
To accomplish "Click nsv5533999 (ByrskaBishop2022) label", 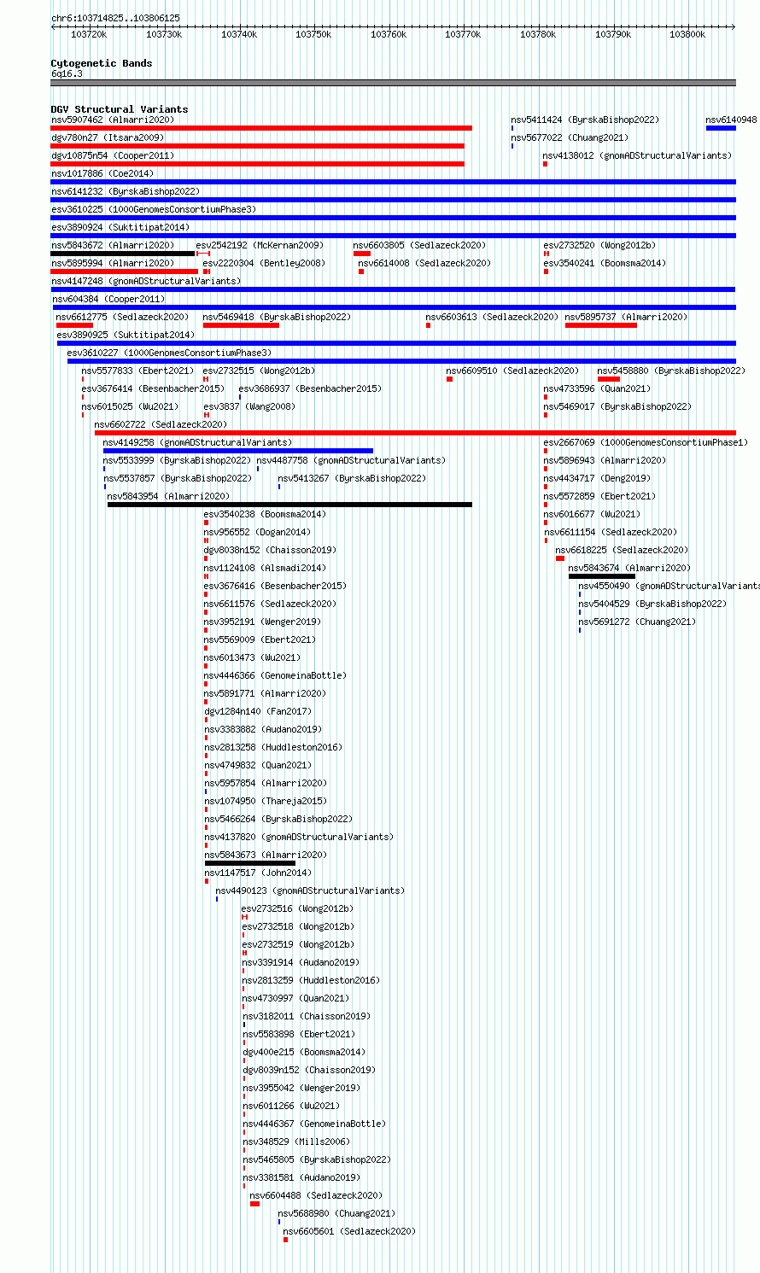I will pos(178,461).
